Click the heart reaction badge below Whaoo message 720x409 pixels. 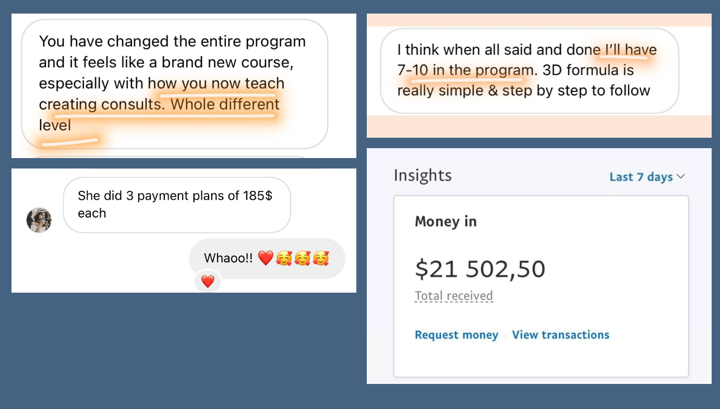pyautogui.click(x=208, y=282)
